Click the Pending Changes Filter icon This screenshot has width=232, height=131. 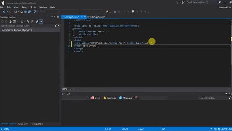[x=22, y=21]
